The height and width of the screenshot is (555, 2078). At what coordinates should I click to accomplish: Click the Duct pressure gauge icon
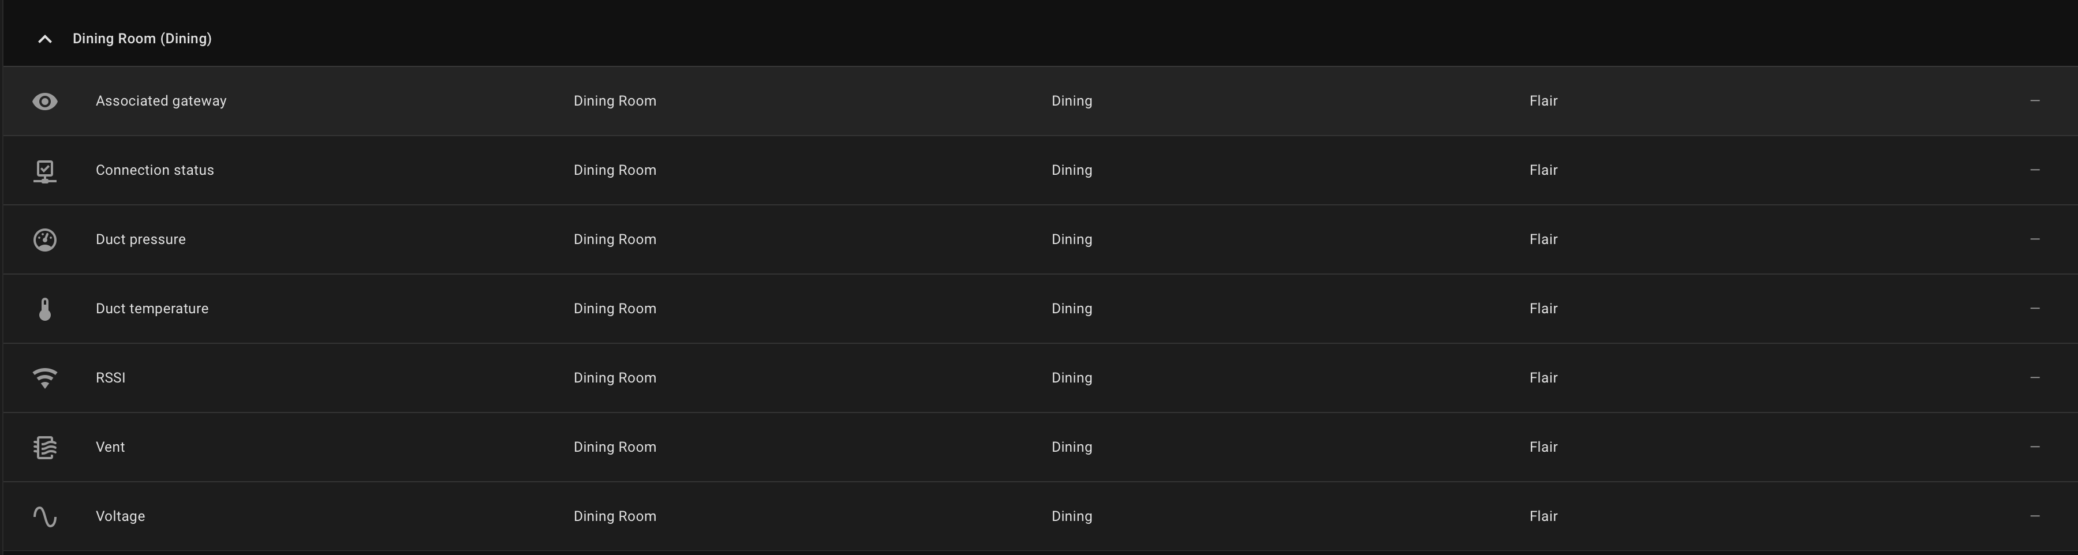(x=45, y=241)
